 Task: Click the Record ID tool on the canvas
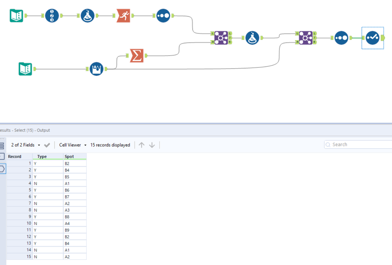[x=52, y=15]
